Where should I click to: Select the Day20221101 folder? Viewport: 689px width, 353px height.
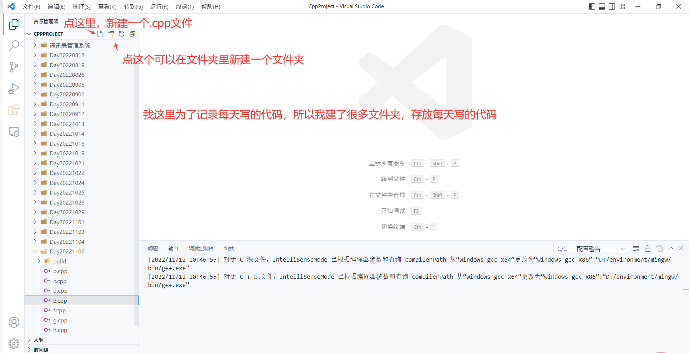(81, 222)
